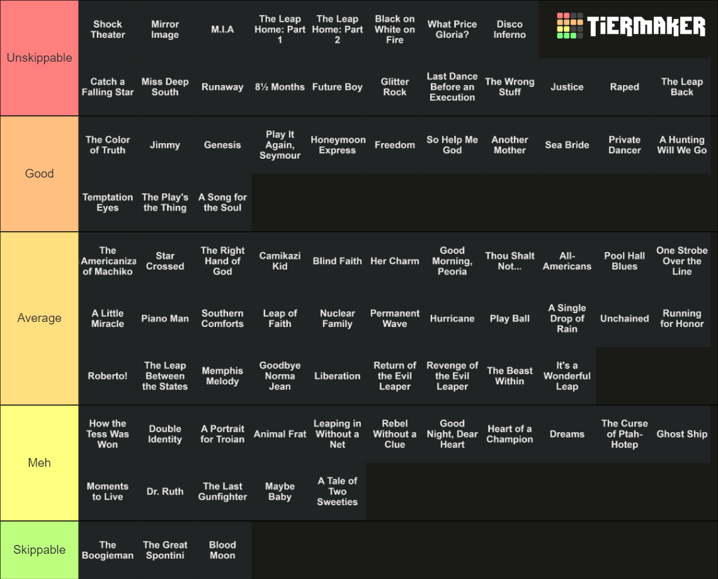Click the TierMaker logo text
The width and height of the screenshot is (718, 579).
tap(646, 26)
